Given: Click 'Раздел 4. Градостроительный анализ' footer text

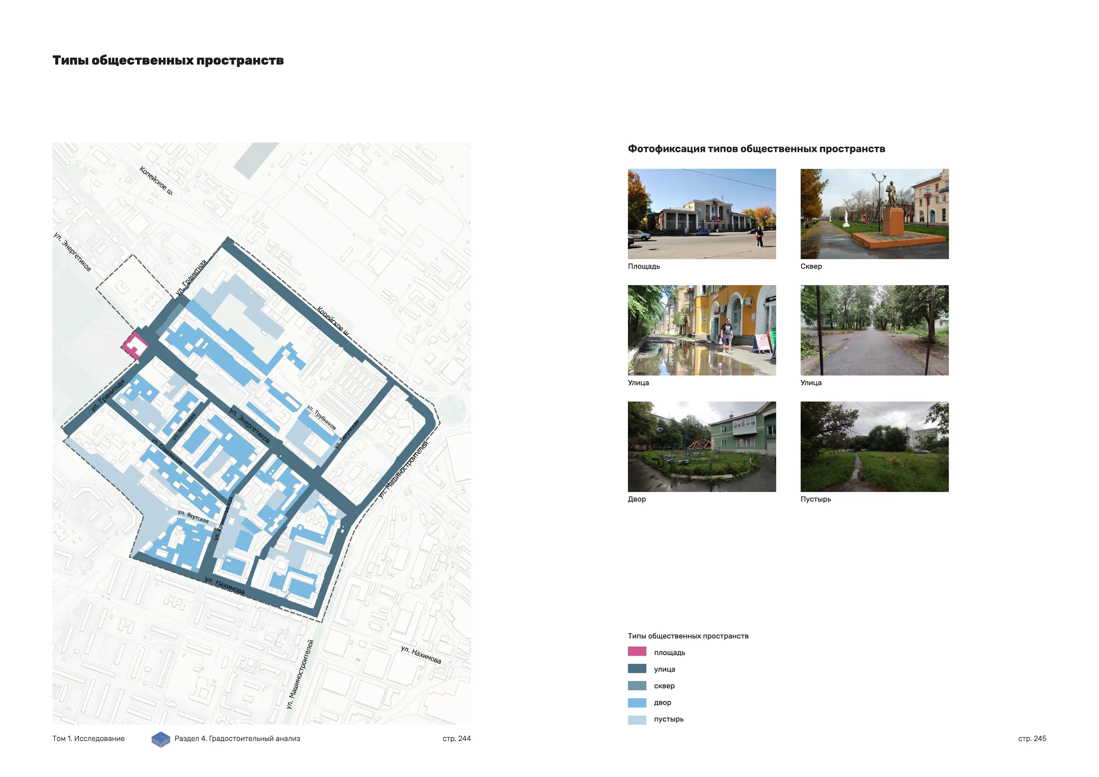Looking at the screenshot, I should (237, 738).
